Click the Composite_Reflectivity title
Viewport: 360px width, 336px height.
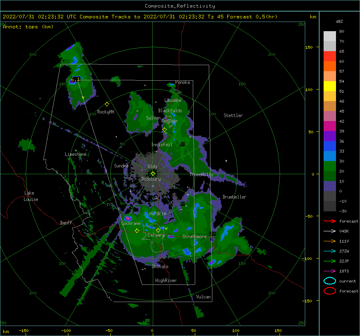point(180,6)
